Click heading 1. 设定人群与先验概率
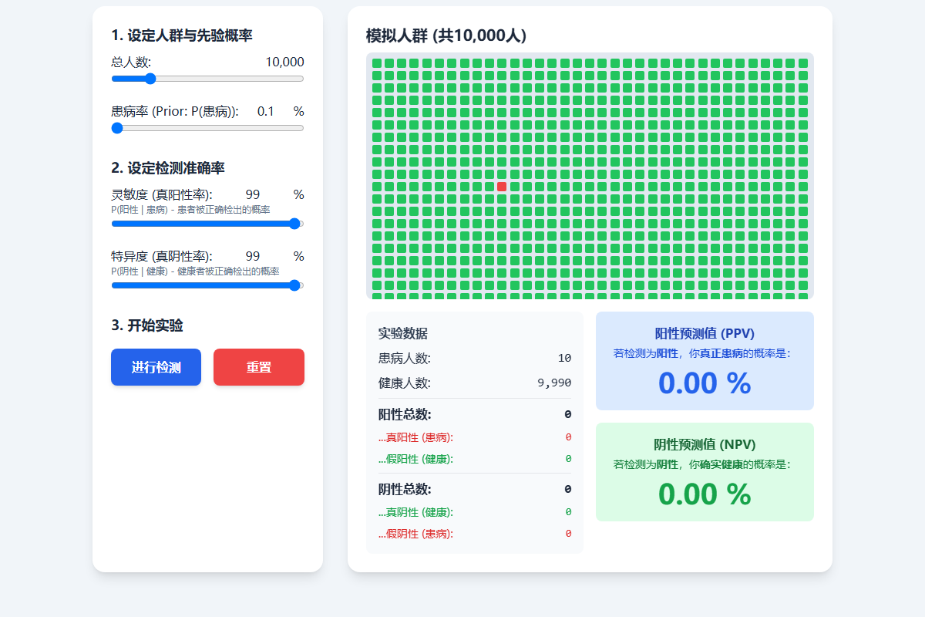Image resolution: width=925 pixels, height=617 pixels. 182,35
